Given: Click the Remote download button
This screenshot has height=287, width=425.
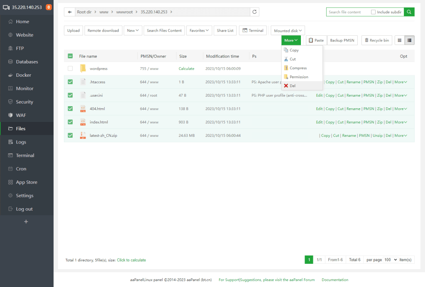Looking at the screenshot, I should [103, 30].
